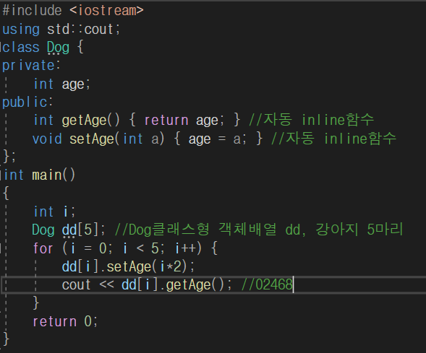Image resolution: width=426 pixels, height=353 pixels.
Task: Select the Dog class name after class keyword
Action: click(x=58, y=48)
